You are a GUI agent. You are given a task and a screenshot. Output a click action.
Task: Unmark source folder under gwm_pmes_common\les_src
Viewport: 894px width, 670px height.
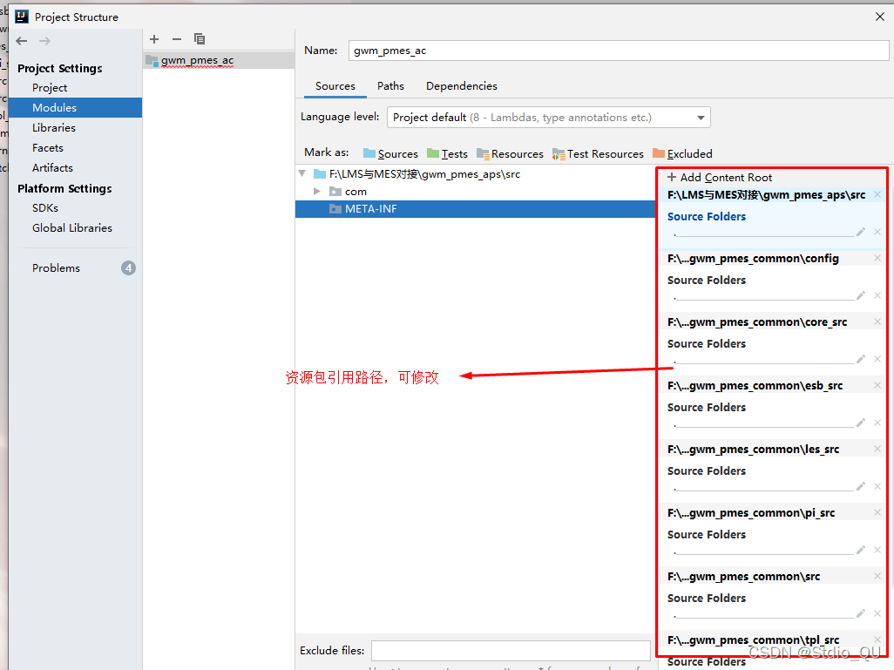click(877, 486)
